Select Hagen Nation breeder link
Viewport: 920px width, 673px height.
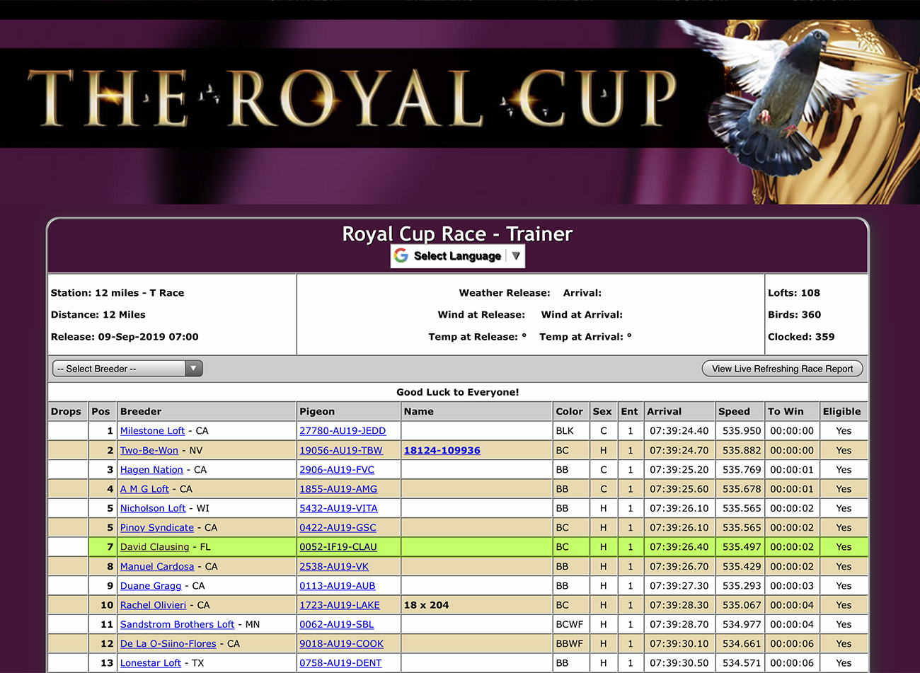tap(151, 470)
